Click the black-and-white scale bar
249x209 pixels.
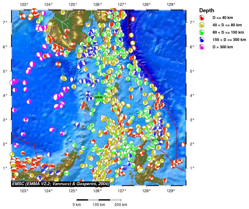[99, 200]
